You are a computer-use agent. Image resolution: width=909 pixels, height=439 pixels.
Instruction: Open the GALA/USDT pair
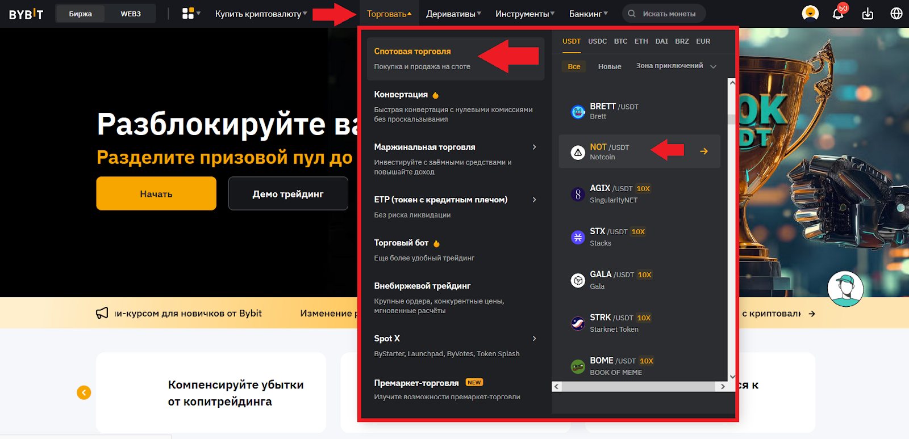click(640, 280)
